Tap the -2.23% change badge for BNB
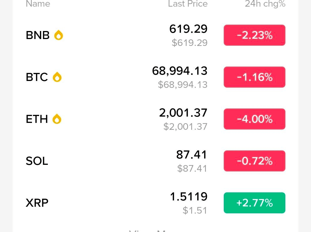This screenshot has height=232, width=311. point(254,35)
